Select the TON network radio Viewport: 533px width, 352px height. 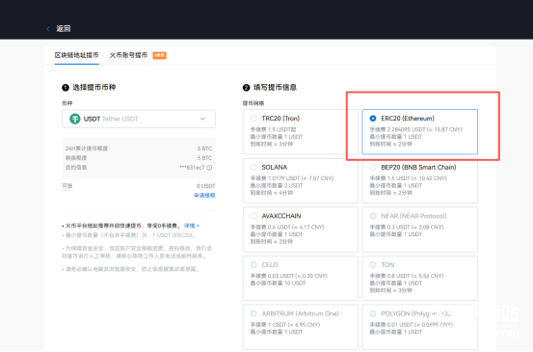coord(373,264)
